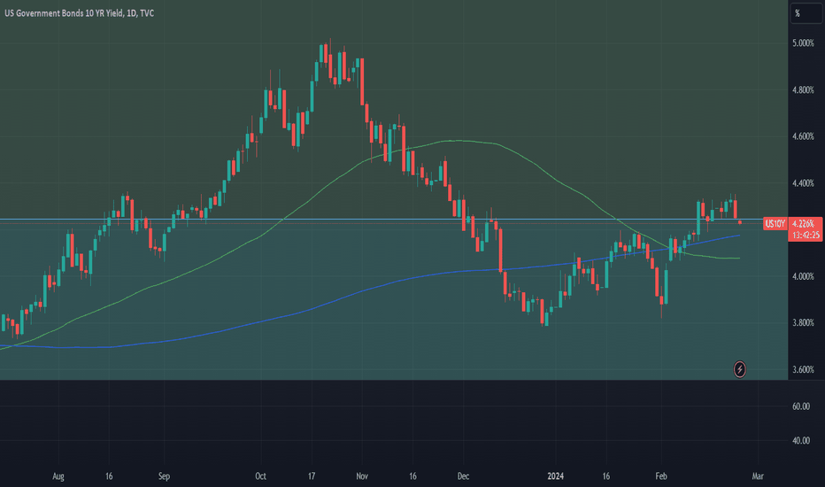
Task: Click the 4.000% axis label
Action: [x=803, y=276]
